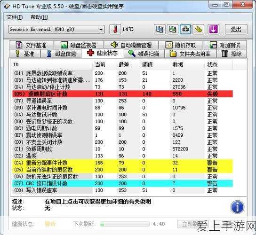Switch to the 附加测试 tab

(x=225, y=45)
